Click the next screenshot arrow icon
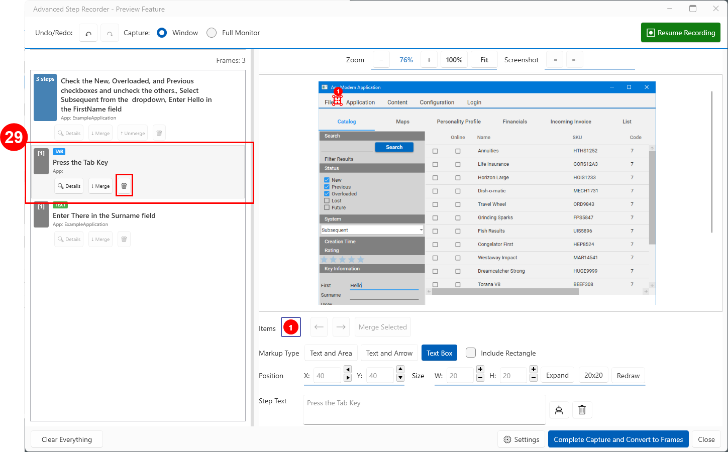This screenshot has width=728, height=452. (x=575, y=60)
